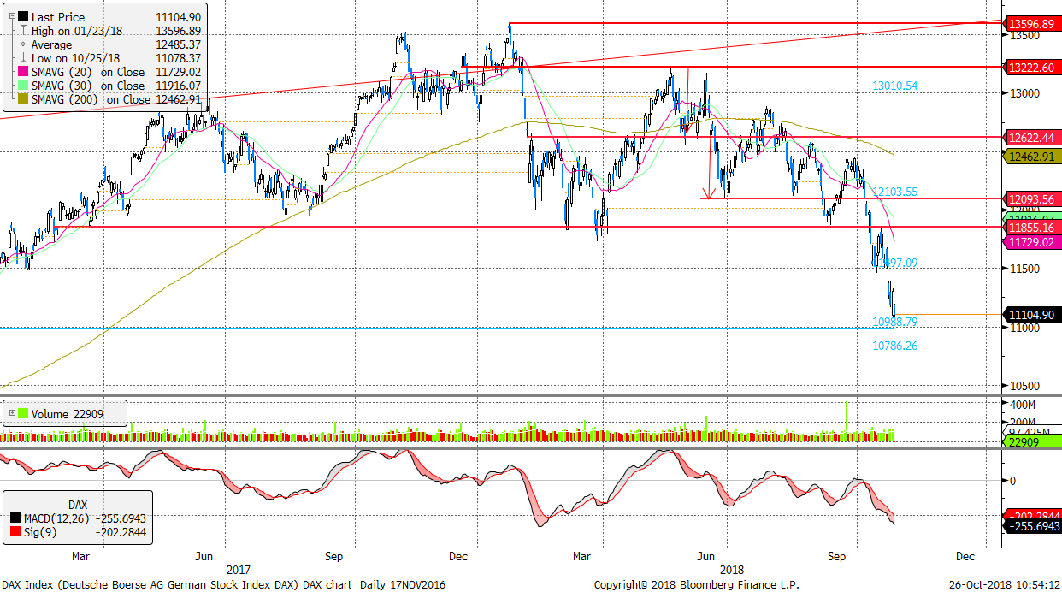Click the 12622.44 red price label
1062x592 pixels.
pos(1033,137)
